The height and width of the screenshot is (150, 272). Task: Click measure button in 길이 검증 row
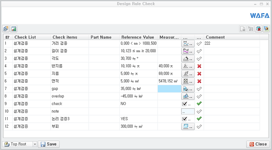188,51
